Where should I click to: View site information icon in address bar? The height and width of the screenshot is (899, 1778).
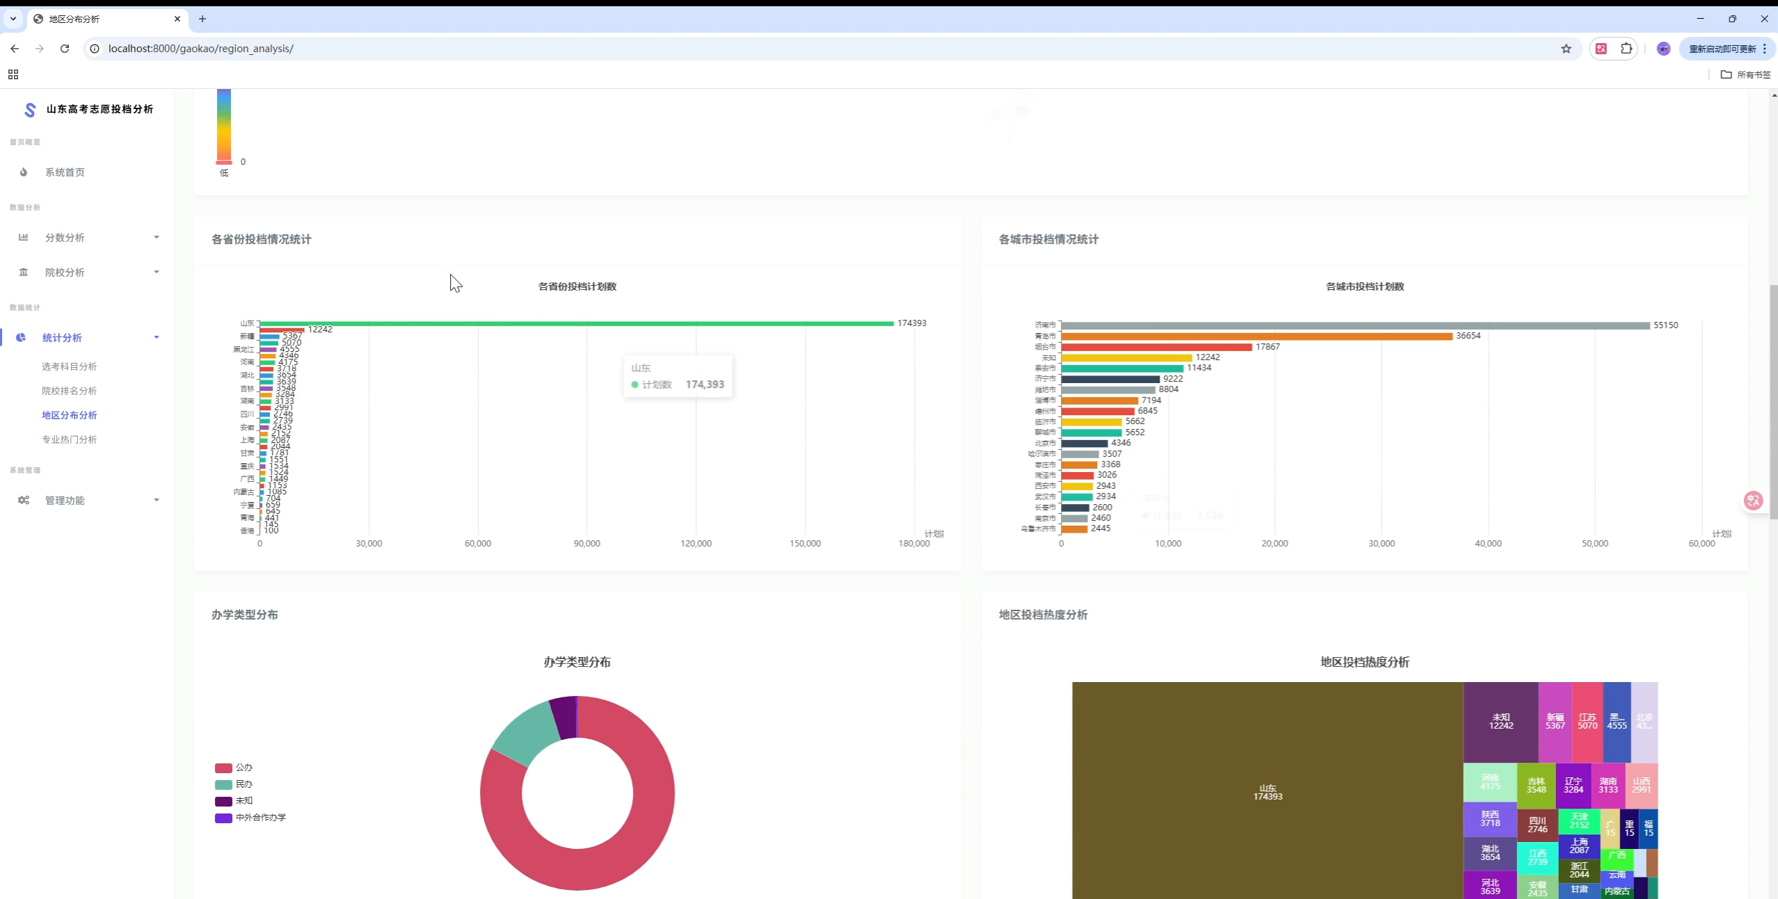click(x=95, y=49)
